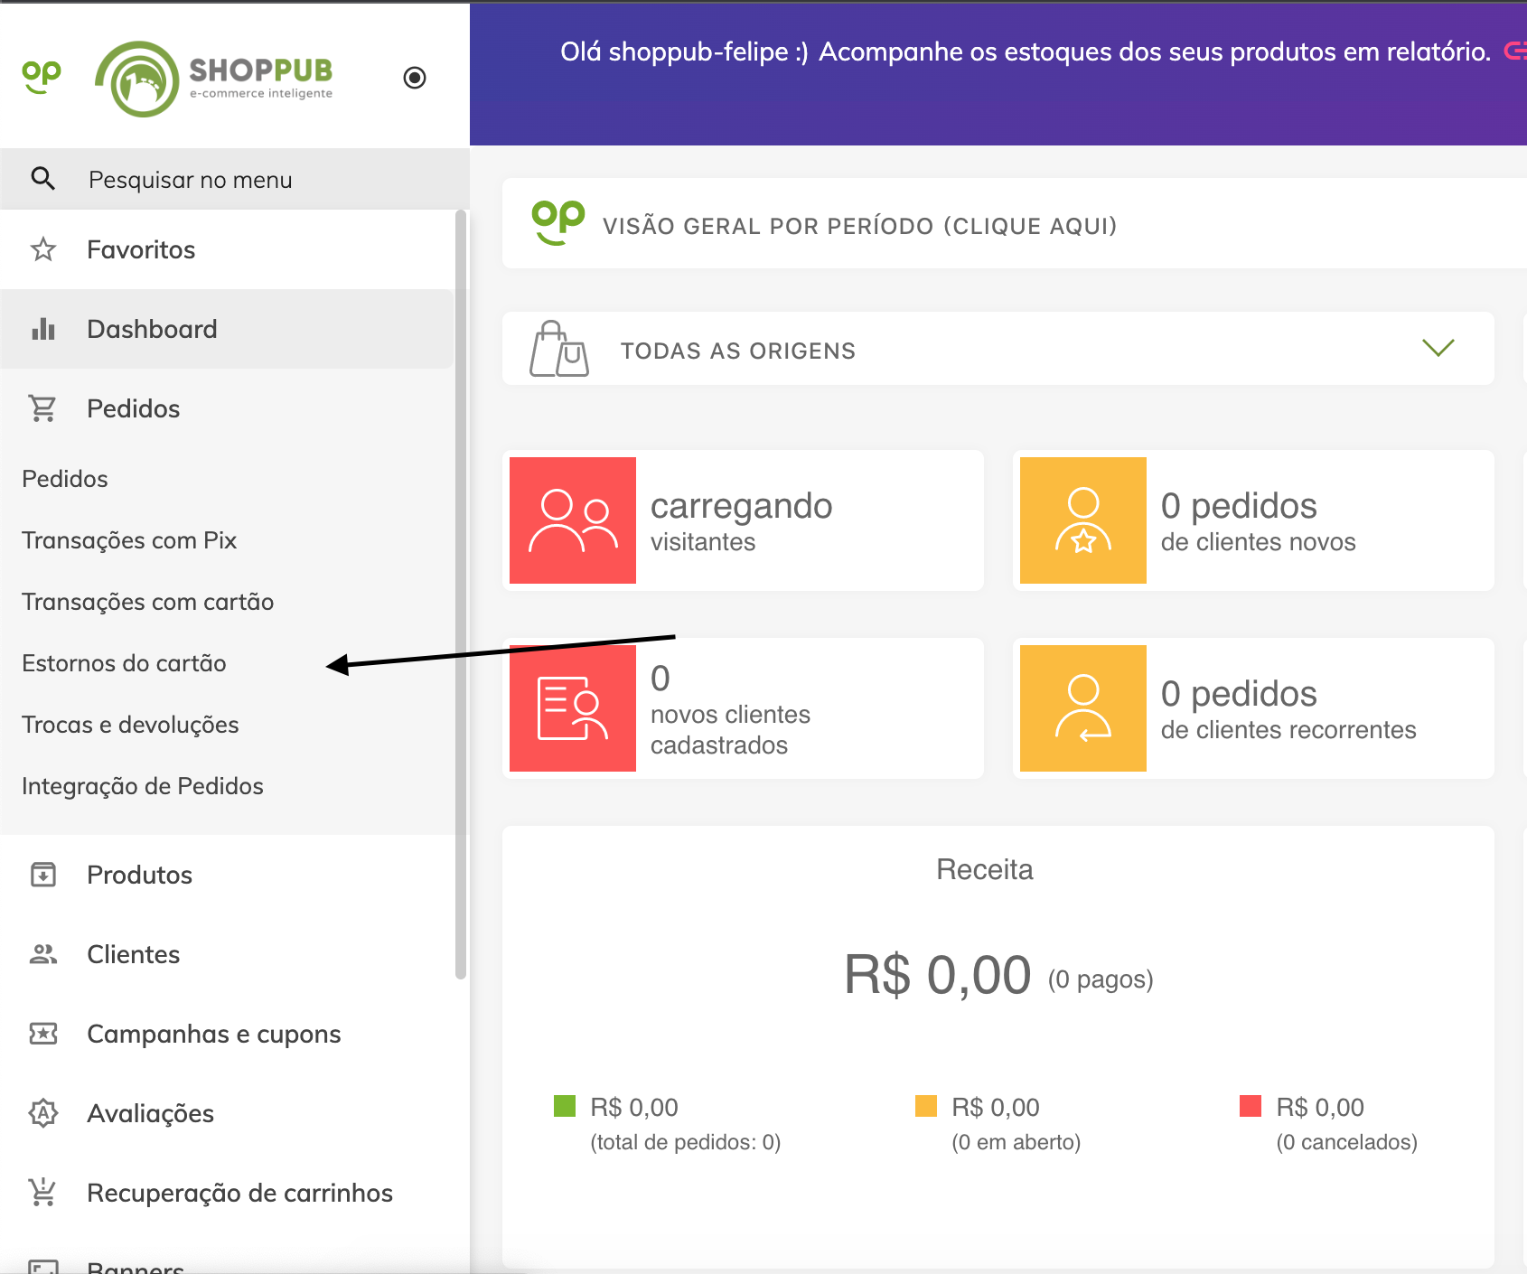Screen dimensions: 1527x1274
Task: Click the Shoppub logo
Action: click(214, 79)
